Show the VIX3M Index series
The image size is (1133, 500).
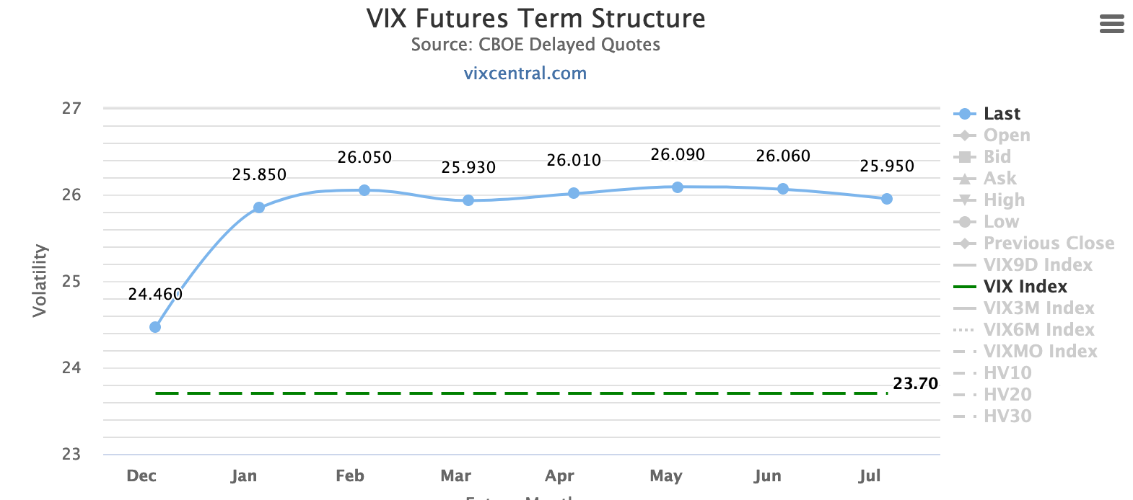point(1038,308)
